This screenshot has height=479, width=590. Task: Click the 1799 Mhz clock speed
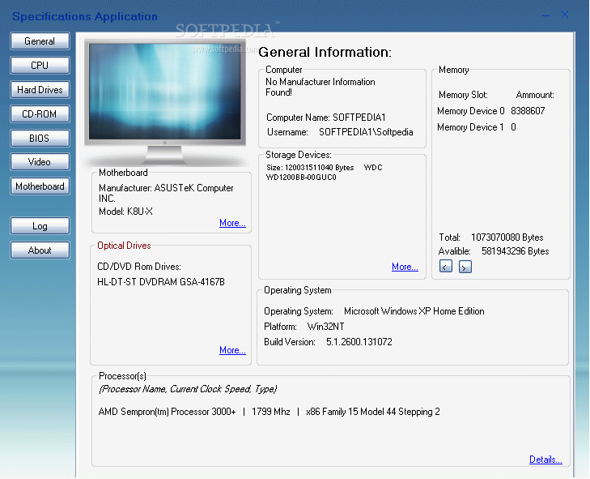271,412
